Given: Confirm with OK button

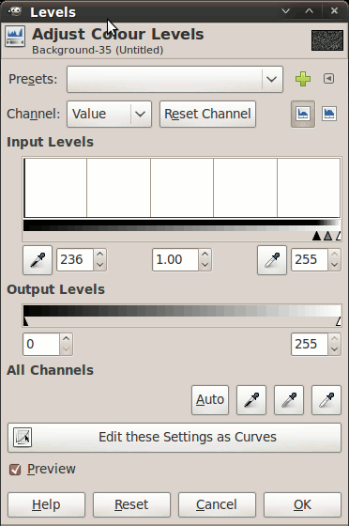Looking at the screenshot, I should click(302, 505).
